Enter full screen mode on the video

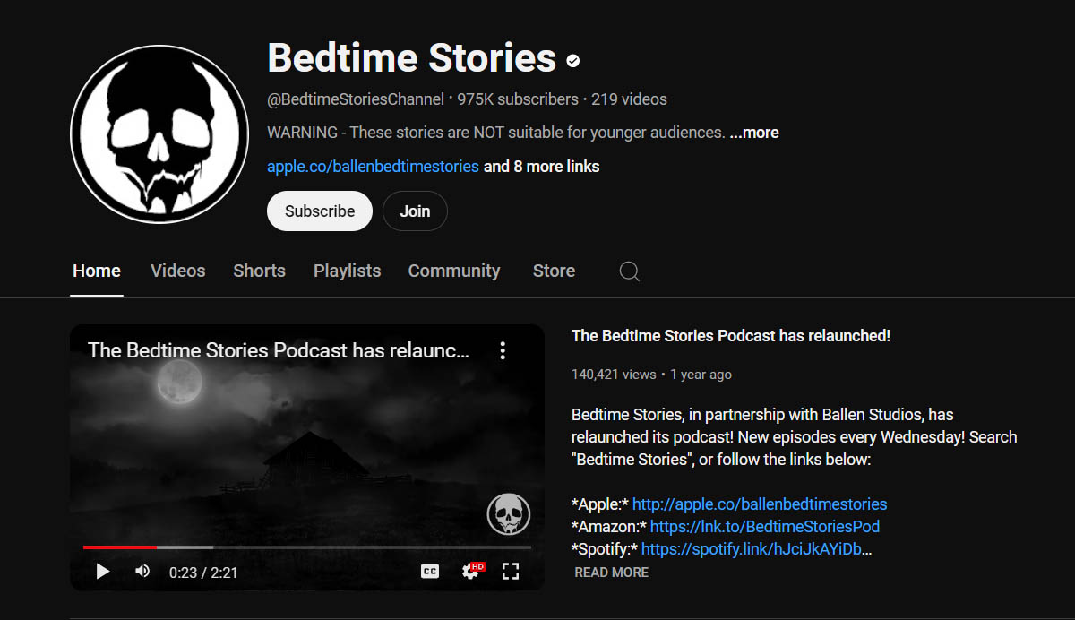511,571
